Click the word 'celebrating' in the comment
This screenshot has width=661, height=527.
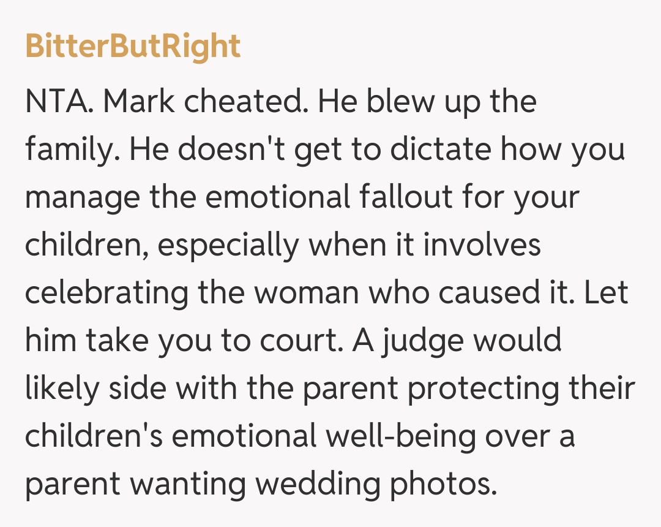[106, 293]
